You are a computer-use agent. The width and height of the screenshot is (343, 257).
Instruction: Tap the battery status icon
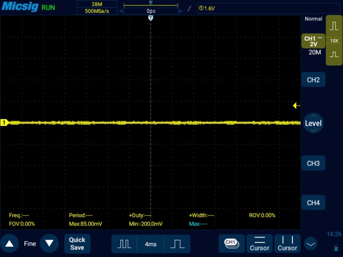point(336,248)
